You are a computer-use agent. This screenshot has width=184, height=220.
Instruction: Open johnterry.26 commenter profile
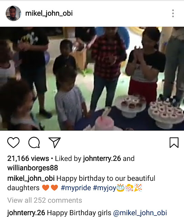[26, 213]
